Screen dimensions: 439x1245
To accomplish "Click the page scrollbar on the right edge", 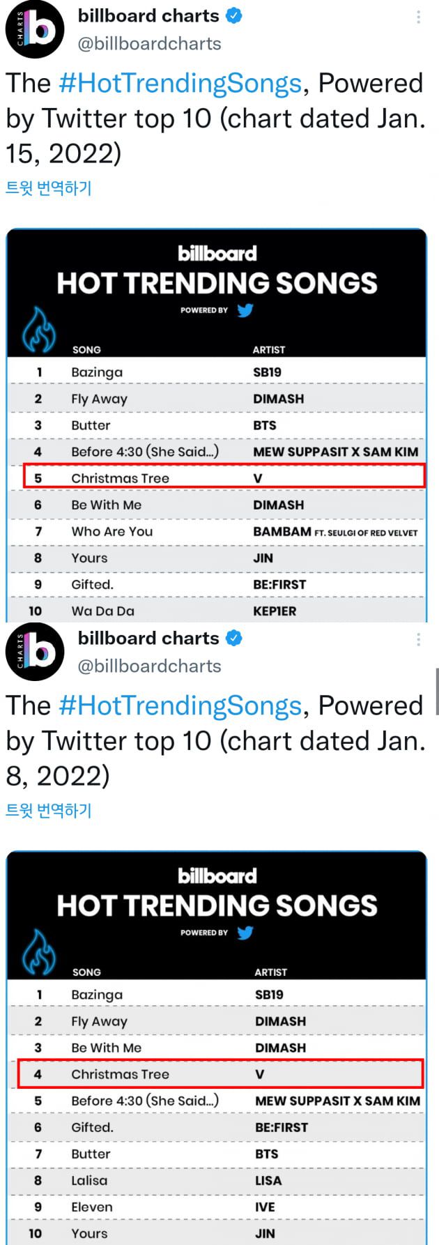I will [436, 692].
